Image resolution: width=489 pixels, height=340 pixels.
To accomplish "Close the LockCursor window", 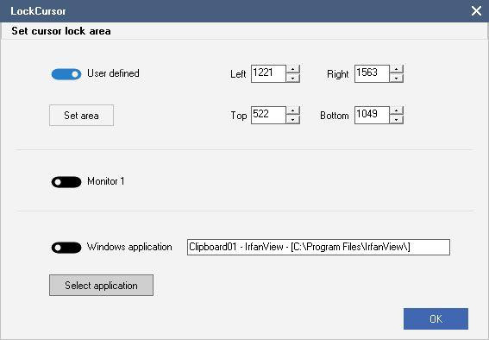I will pos(476,11).
